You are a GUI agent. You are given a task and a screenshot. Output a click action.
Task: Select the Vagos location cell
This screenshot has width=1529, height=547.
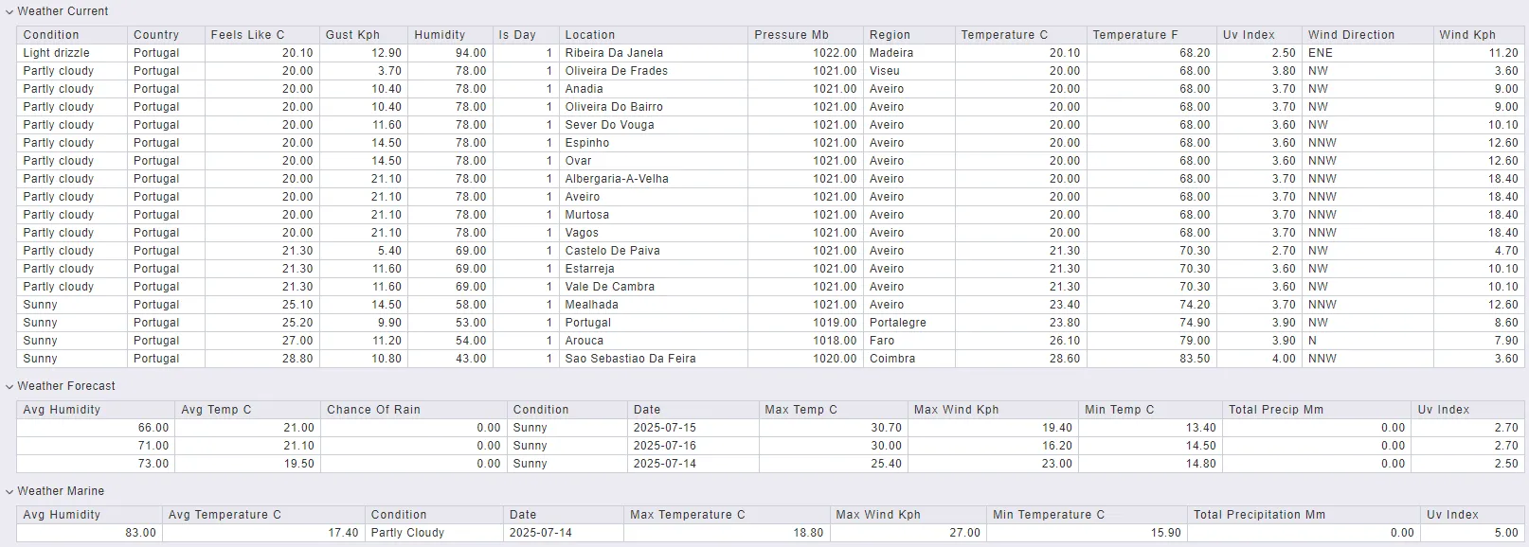coord(654,233)
